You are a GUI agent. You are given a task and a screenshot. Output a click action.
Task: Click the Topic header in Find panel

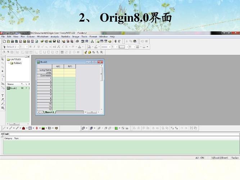click(x=17, y=138)
